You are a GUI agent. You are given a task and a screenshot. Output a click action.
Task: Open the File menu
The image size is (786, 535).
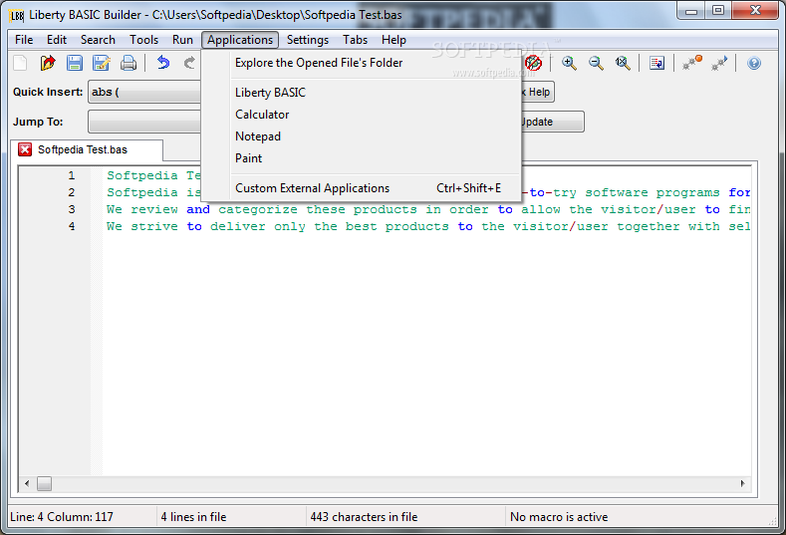click(x=24, y=40)
